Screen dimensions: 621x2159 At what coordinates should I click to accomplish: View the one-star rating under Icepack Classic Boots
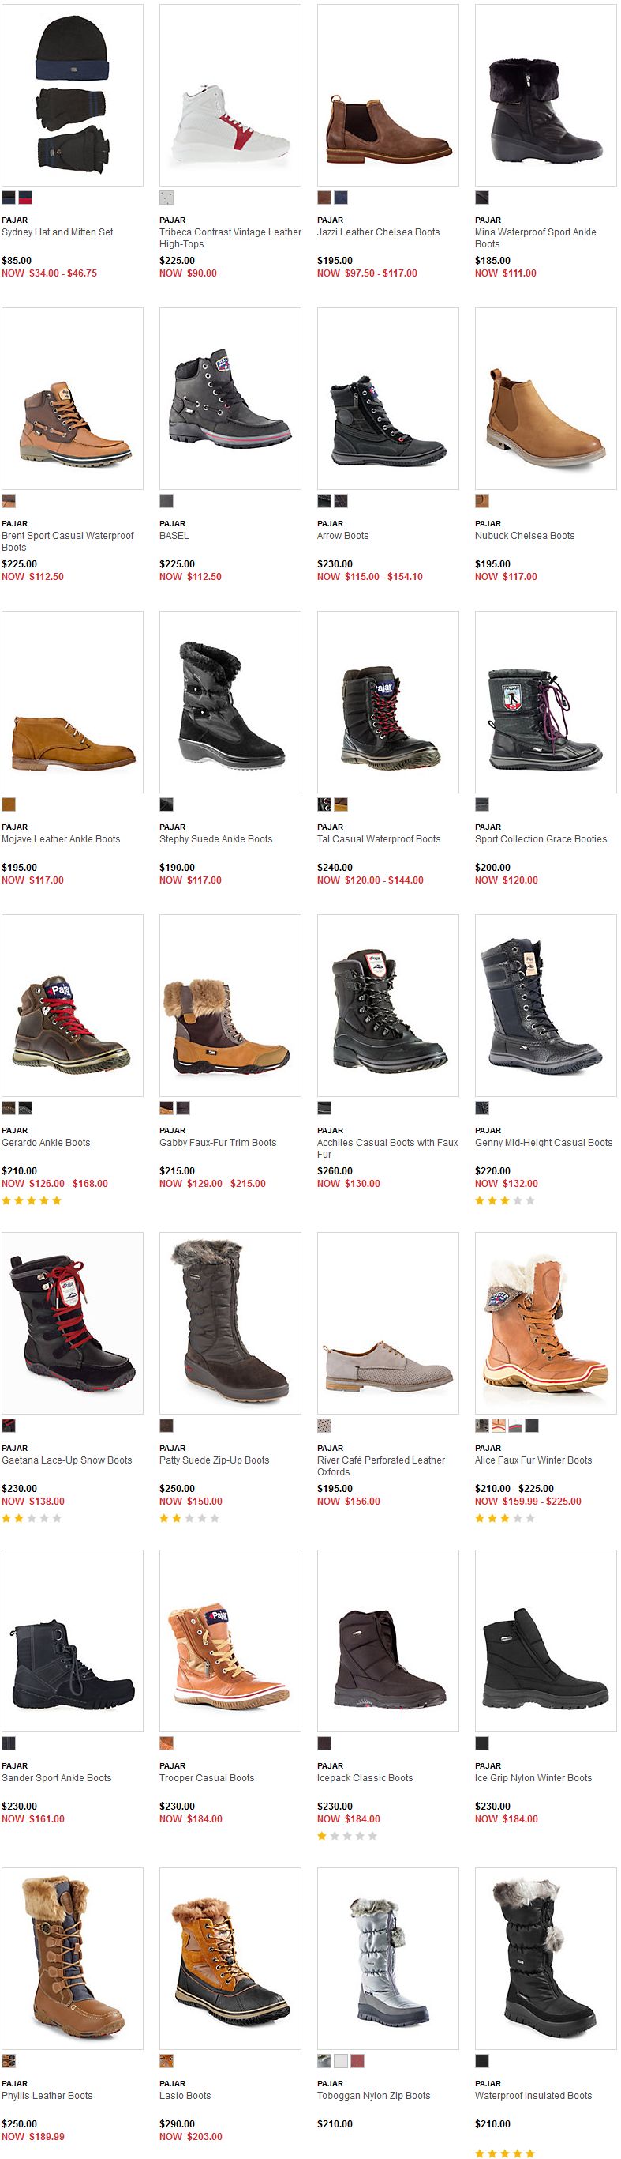click(x=347, y=1836)
